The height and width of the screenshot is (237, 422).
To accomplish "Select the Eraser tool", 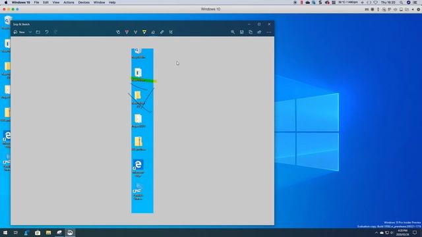I will [x=153, y=32].
